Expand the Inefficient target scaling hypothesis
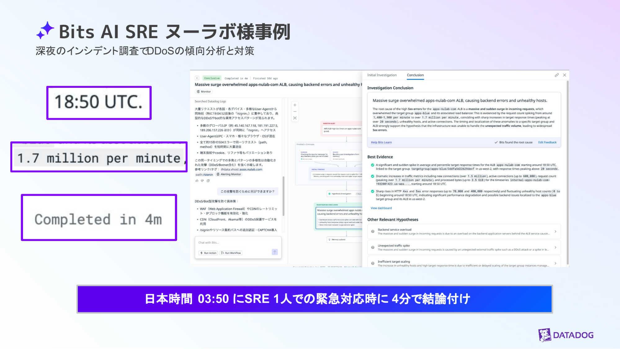The width and height of the screenshot is (620, 349). [555, 263]
